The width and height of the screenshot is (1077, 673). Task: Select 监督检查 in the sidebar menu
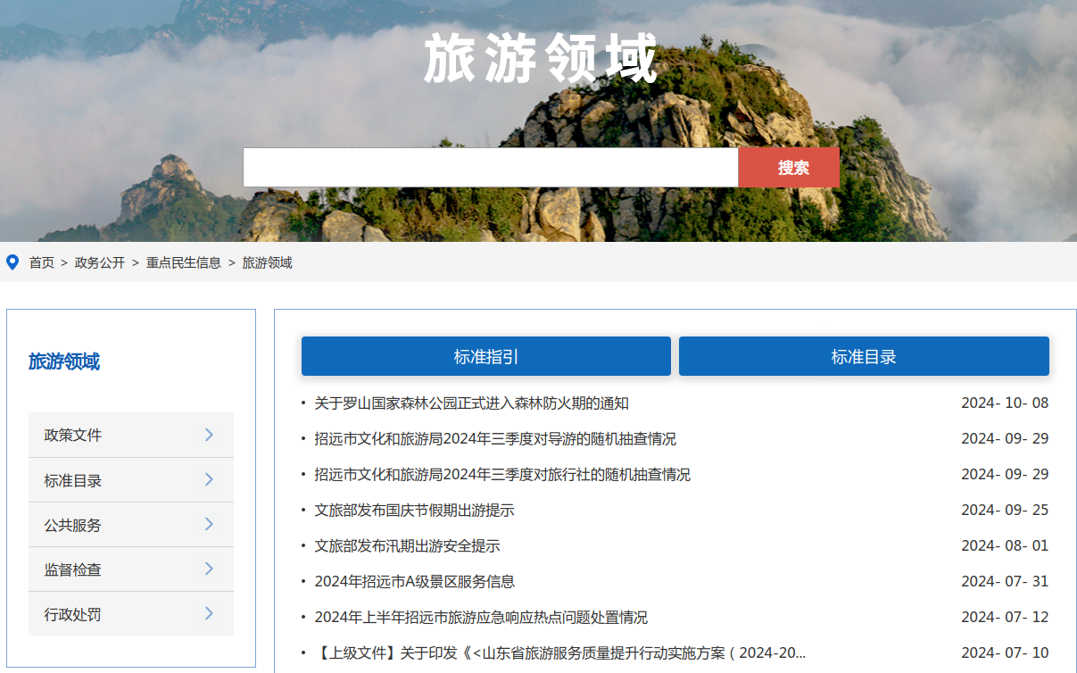point(73,569)
